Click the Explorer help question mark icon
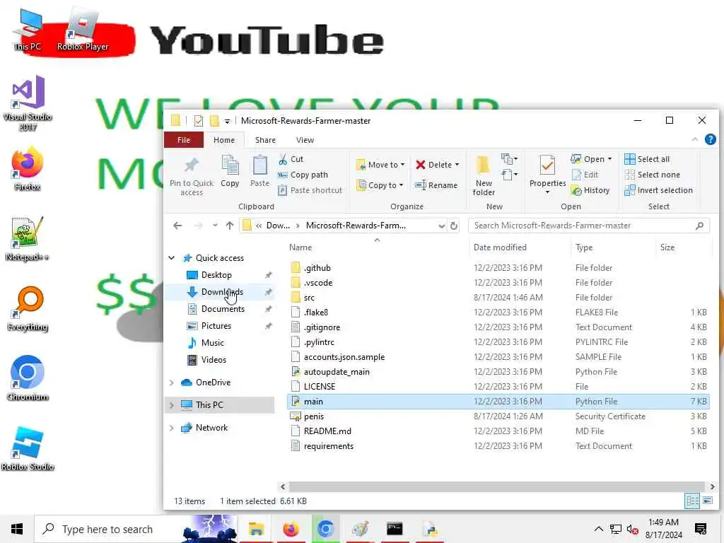724x543 pixels. (x=710, y=139)
